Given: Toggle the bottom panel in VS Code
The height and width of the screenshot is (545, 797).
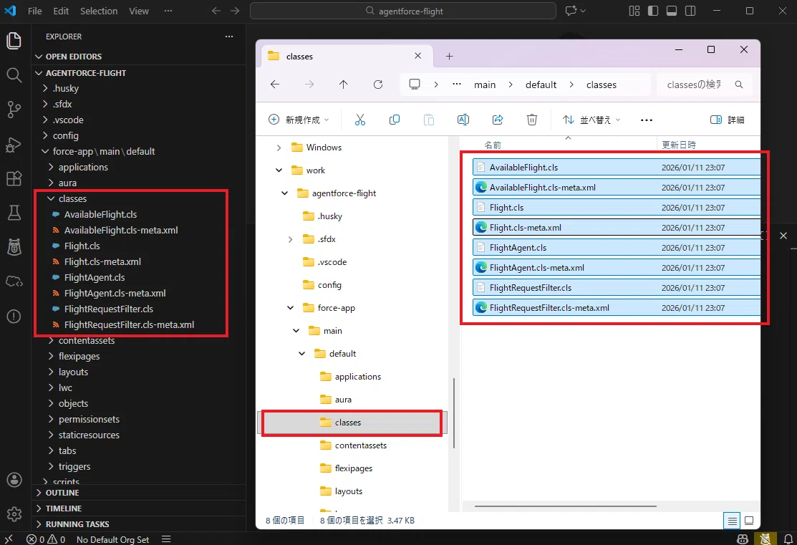Looking at the screenshot, I should pos(672,11).
